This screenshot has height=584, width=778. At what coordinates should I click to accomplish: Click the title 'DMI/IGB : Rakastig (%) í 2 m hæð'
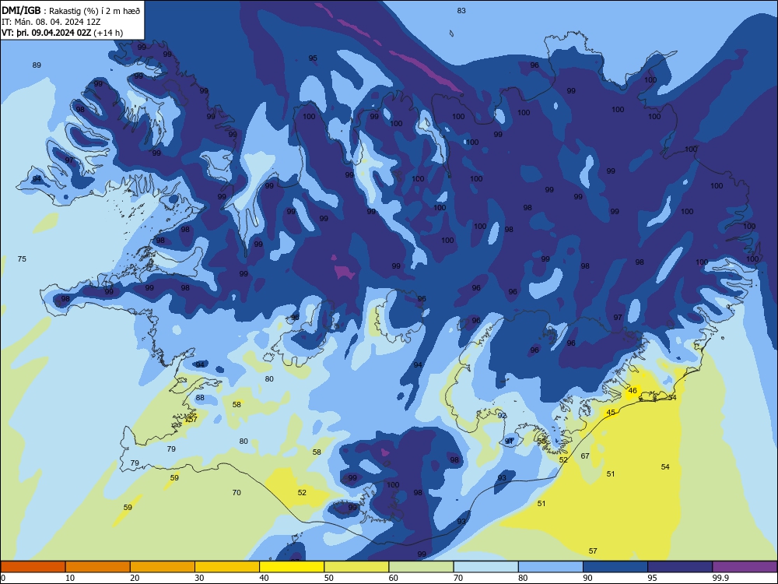71,10
